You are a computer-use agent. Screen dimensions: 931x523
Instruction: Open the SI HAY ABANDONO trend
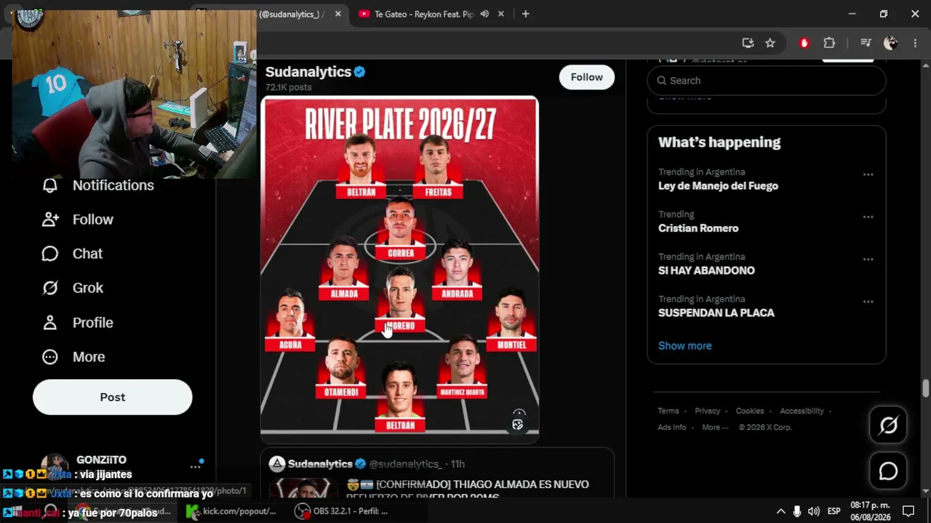tap(706, 270)
